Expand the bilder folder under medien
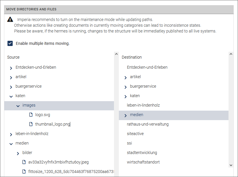 [18, 153]
